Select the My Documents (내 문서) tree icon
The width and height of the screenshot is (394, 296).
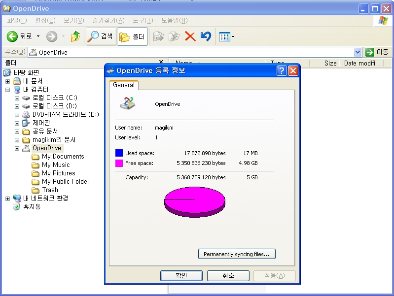point(17,81)
